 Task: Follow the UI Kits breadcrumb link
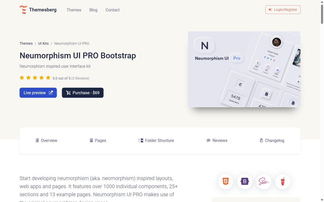point(43,43)
